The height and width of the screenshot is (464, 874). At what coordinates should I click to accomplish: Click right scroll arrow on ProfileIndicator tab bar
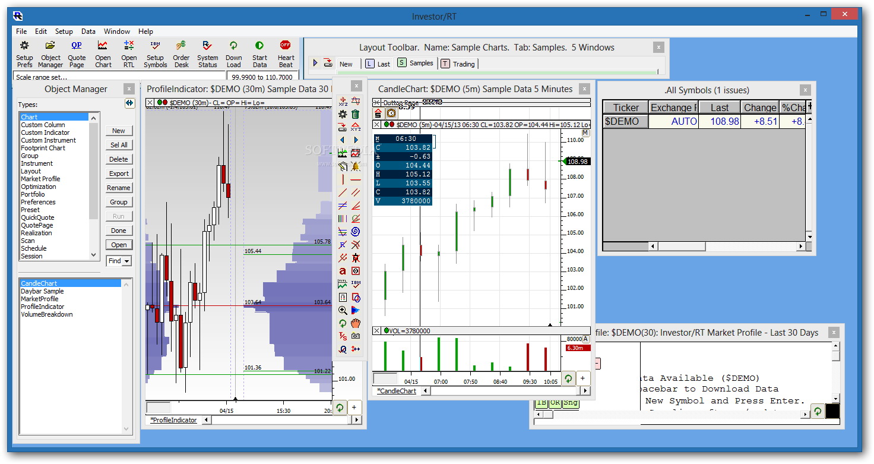point(357,420)
